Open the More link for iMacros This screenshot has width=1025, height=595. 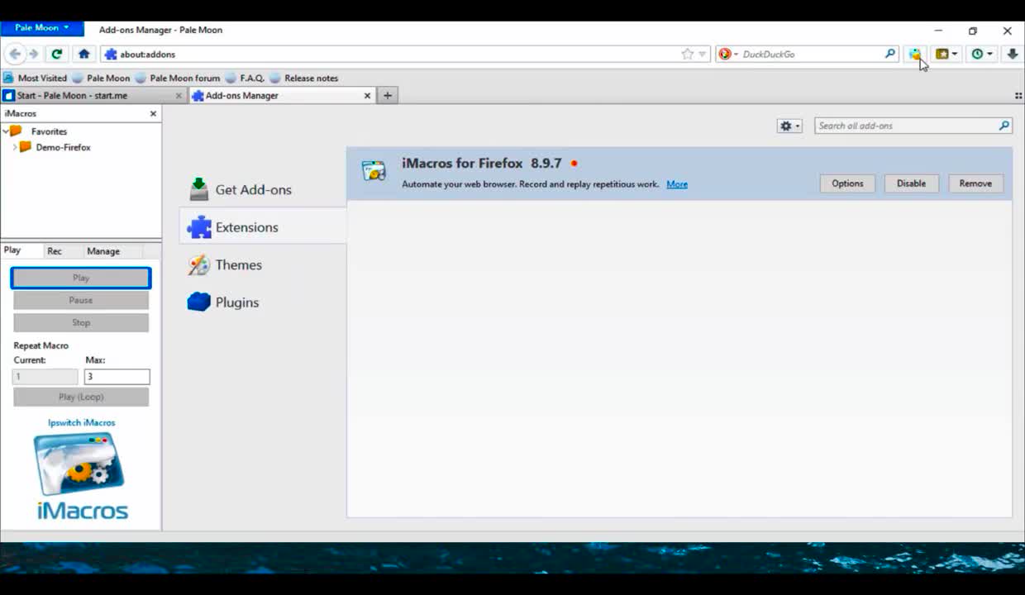click(x=677, y=184)
